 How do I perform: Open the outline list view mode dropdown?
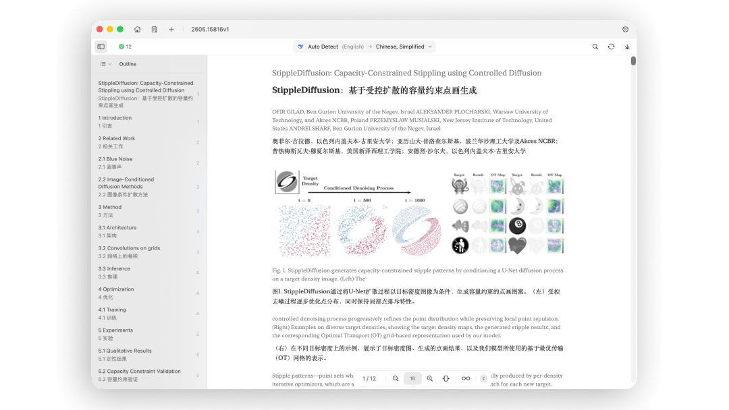[x=105, y=64]
